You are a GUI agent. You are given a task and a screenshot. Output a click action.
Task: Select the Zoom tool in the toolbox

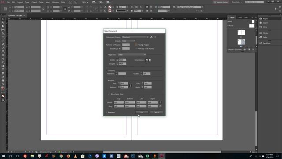tap(3, 84)
